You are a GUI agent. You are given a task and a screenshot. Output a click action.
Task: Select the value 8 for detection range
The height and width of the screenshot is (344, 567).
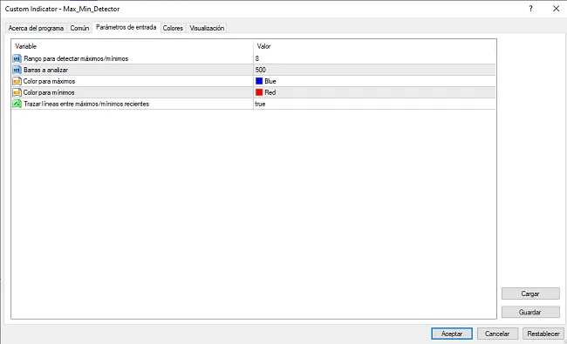click(x=257, y=58)
